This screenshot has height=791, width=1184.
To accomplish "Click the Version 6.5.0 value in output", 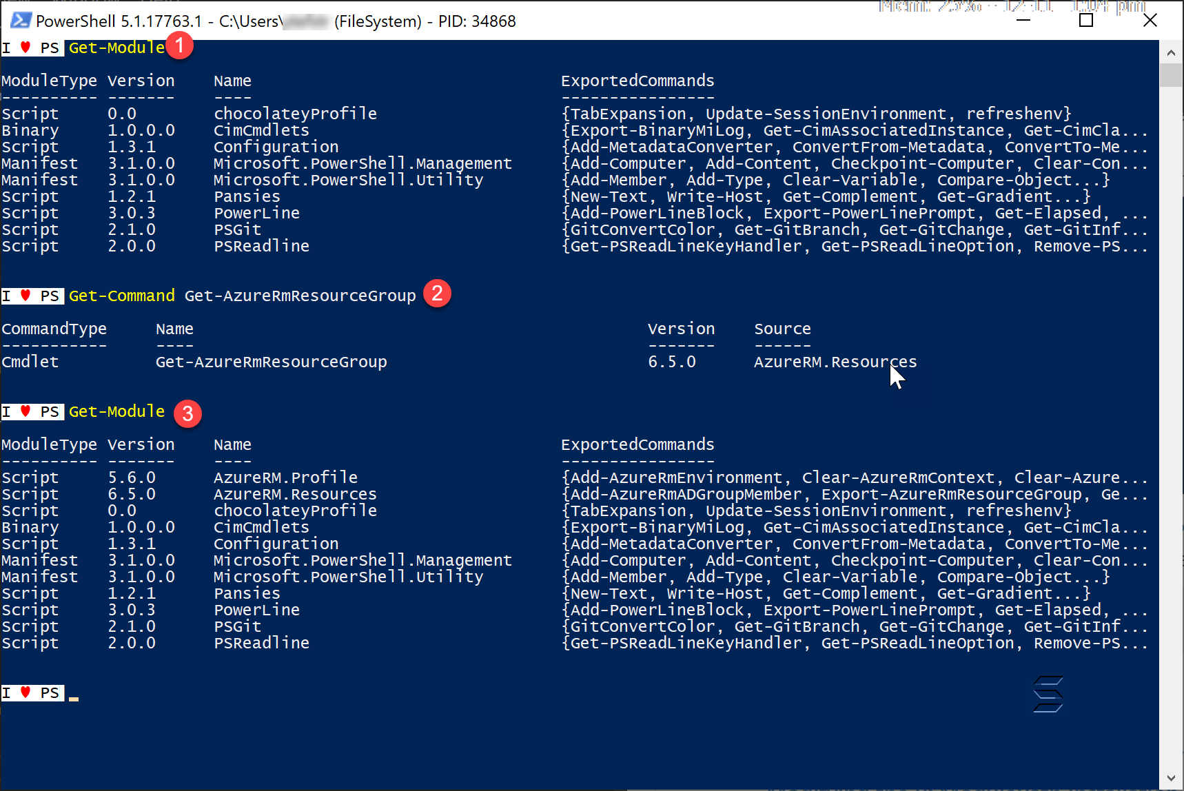I will [671, 361].
